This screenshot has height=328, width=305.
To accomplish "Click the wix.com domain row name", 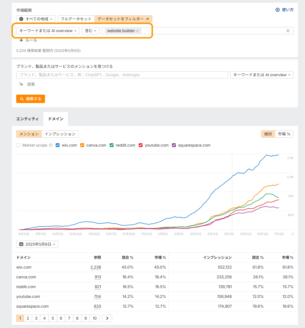I will (x=24, y=267).
